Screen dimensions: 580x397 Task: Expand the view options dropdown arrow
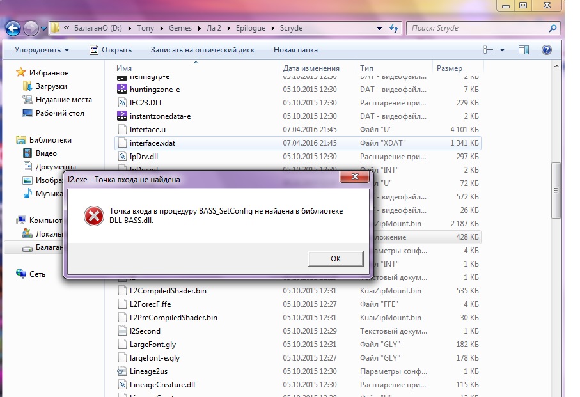coord(502,50)
